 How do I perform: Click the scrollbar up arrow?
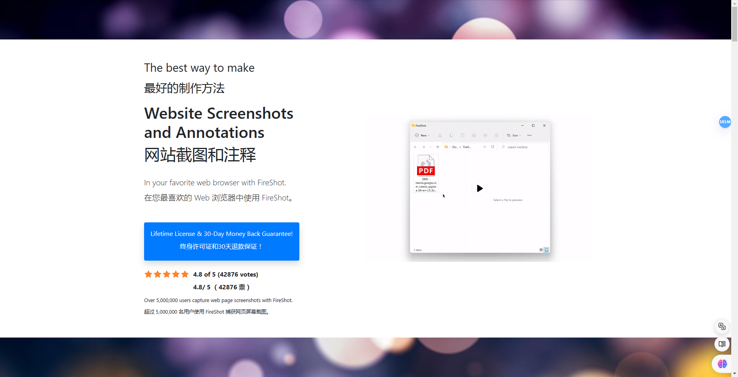[x=734, y=3]
